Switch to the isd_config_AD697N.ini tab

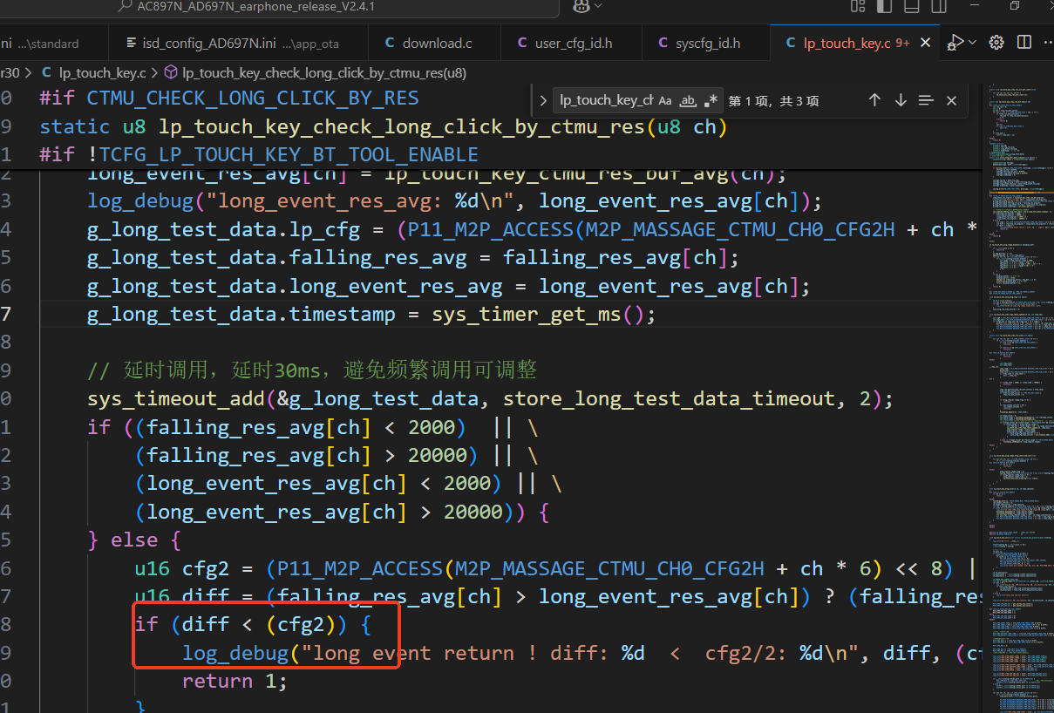tap(239, 43)
